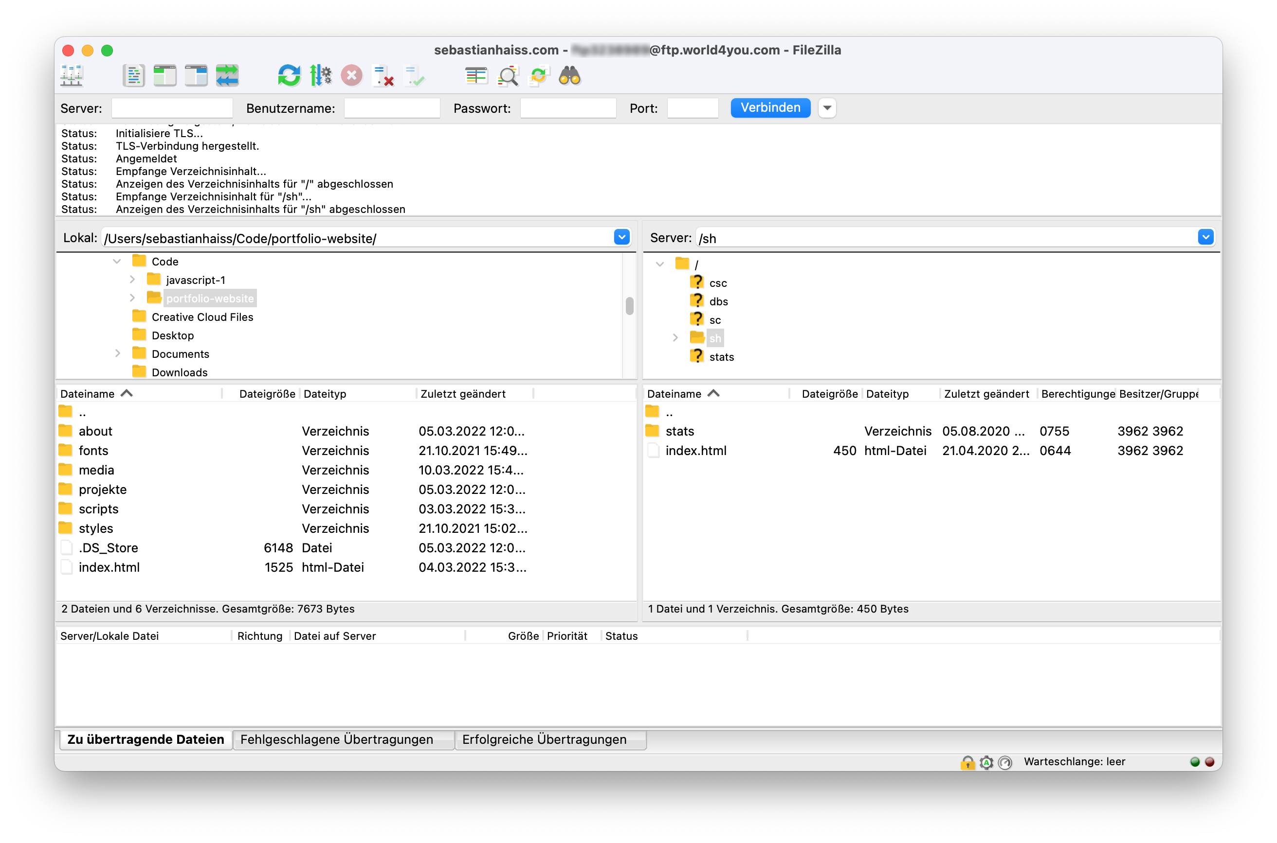Open the quick connect history arrow

pos(827,108)
